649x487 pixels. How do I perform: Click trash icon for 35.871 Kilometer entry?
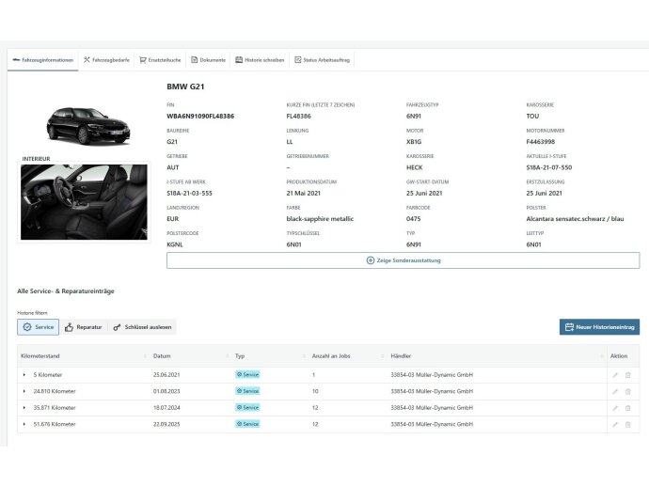coord(628,408)
